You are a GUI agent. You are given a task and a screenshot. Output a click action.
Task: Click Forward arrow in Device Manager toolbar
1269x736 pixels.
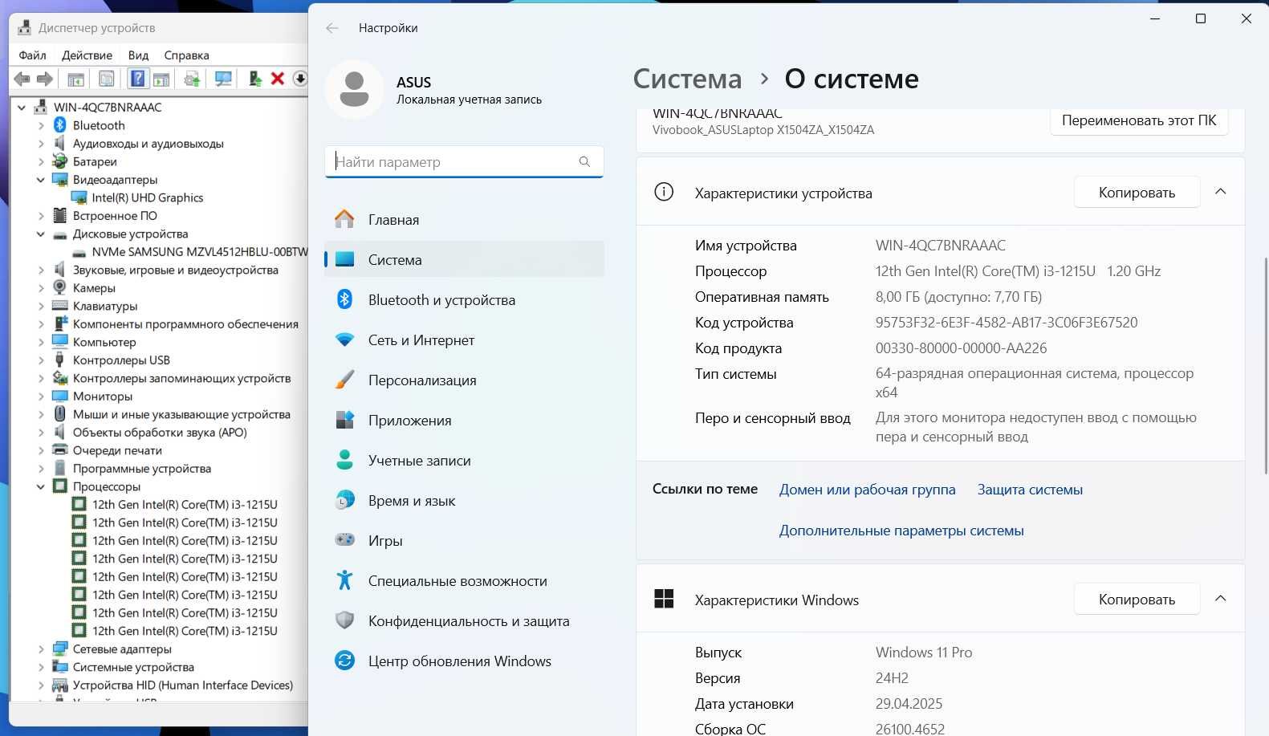point(45,79)
